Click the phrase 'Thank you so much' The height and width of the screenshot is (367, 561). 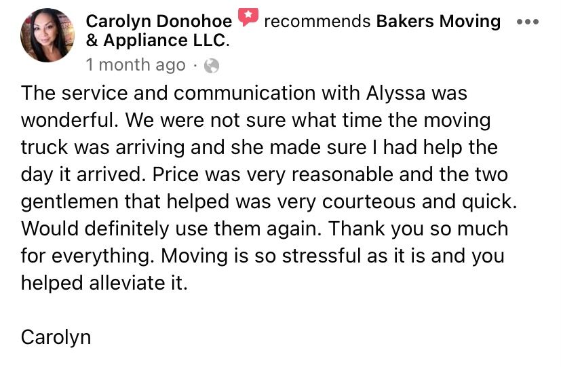[418, 229]
